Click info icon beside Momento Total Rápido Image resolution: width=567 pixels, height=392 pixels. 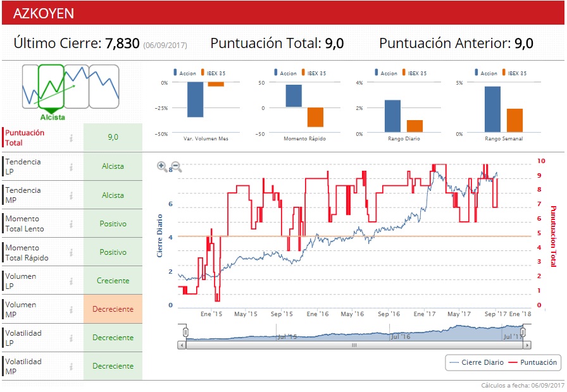tap(72, 252)
